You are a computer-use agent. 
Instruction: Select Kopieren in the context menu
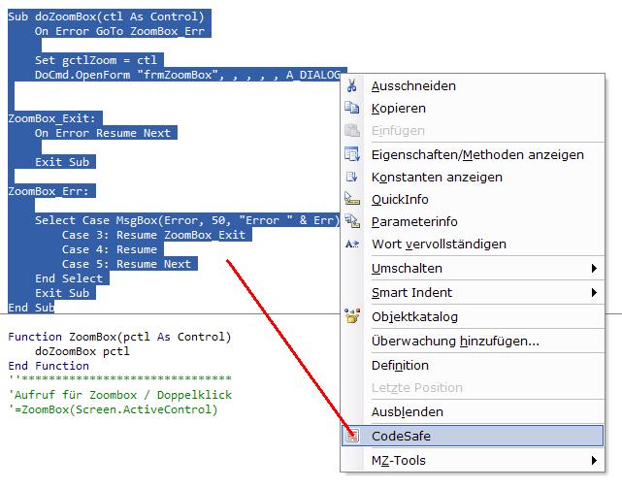pyautogui.click(x=399, y=109)
